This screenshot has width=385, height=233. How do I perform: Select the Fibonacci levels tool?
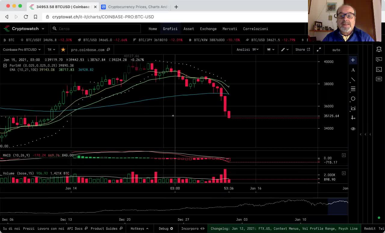353,89
